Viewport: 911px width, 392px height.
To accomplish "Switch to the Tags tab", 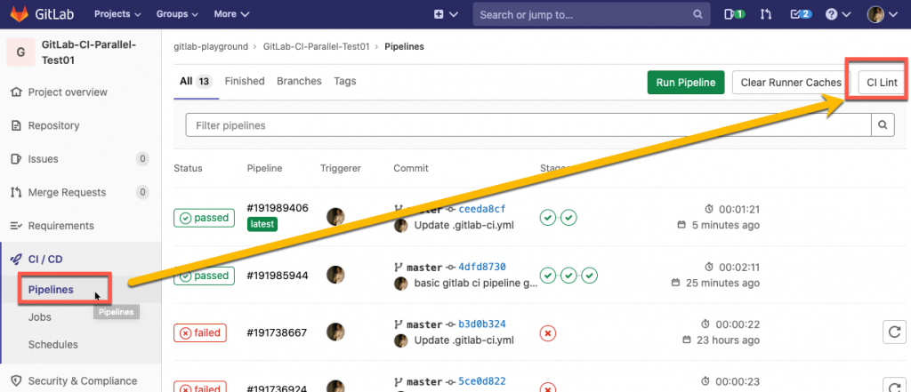I will point(345,81).
